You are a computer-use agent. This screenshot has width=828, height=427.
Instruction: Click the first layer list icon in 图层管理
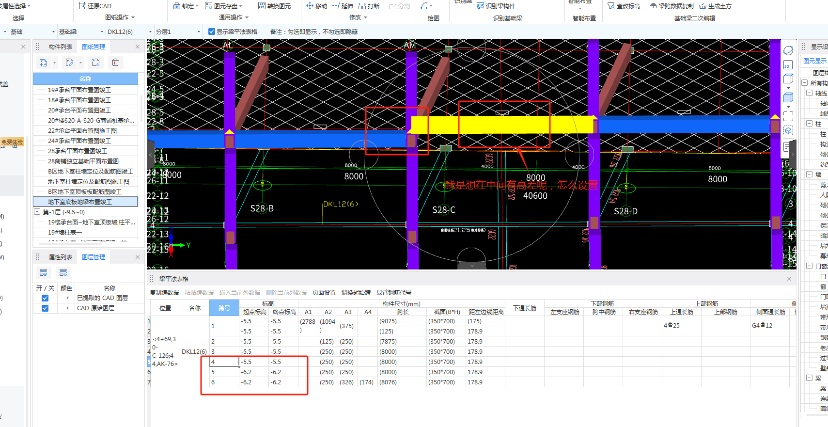coord(44,272)
